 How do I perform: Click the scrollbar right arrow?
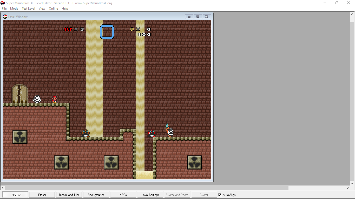pos(348,188)
